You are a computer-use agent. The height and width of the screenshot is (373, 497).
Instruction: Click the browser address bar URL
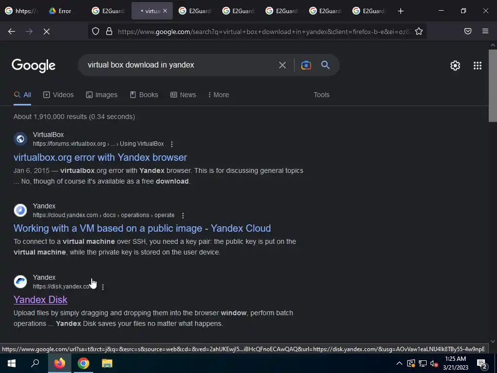[264, 32]
